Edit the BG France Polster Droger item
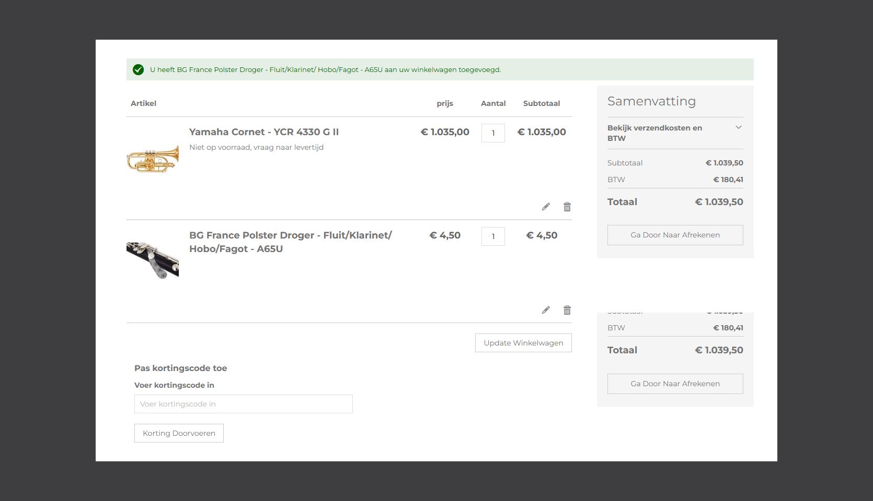Screen dimensions: 873x501 point(546,310)
